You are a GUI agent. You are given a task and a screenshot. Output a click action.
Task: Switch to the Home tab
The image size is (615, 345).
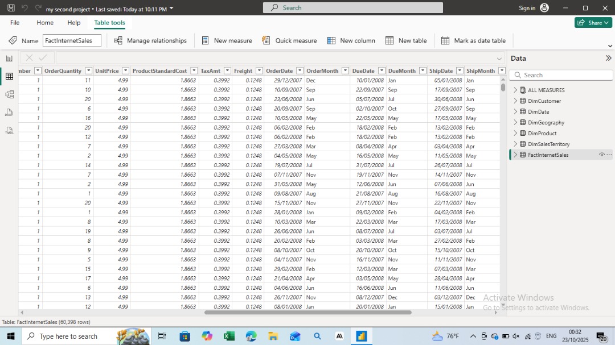45,23
